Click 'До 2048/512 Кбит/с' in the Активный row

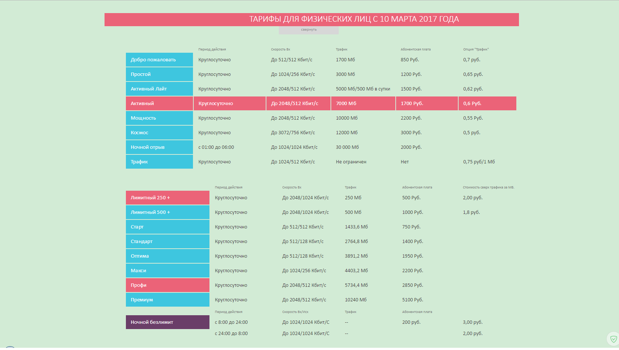pyautogui.click(x=298, y=104)
